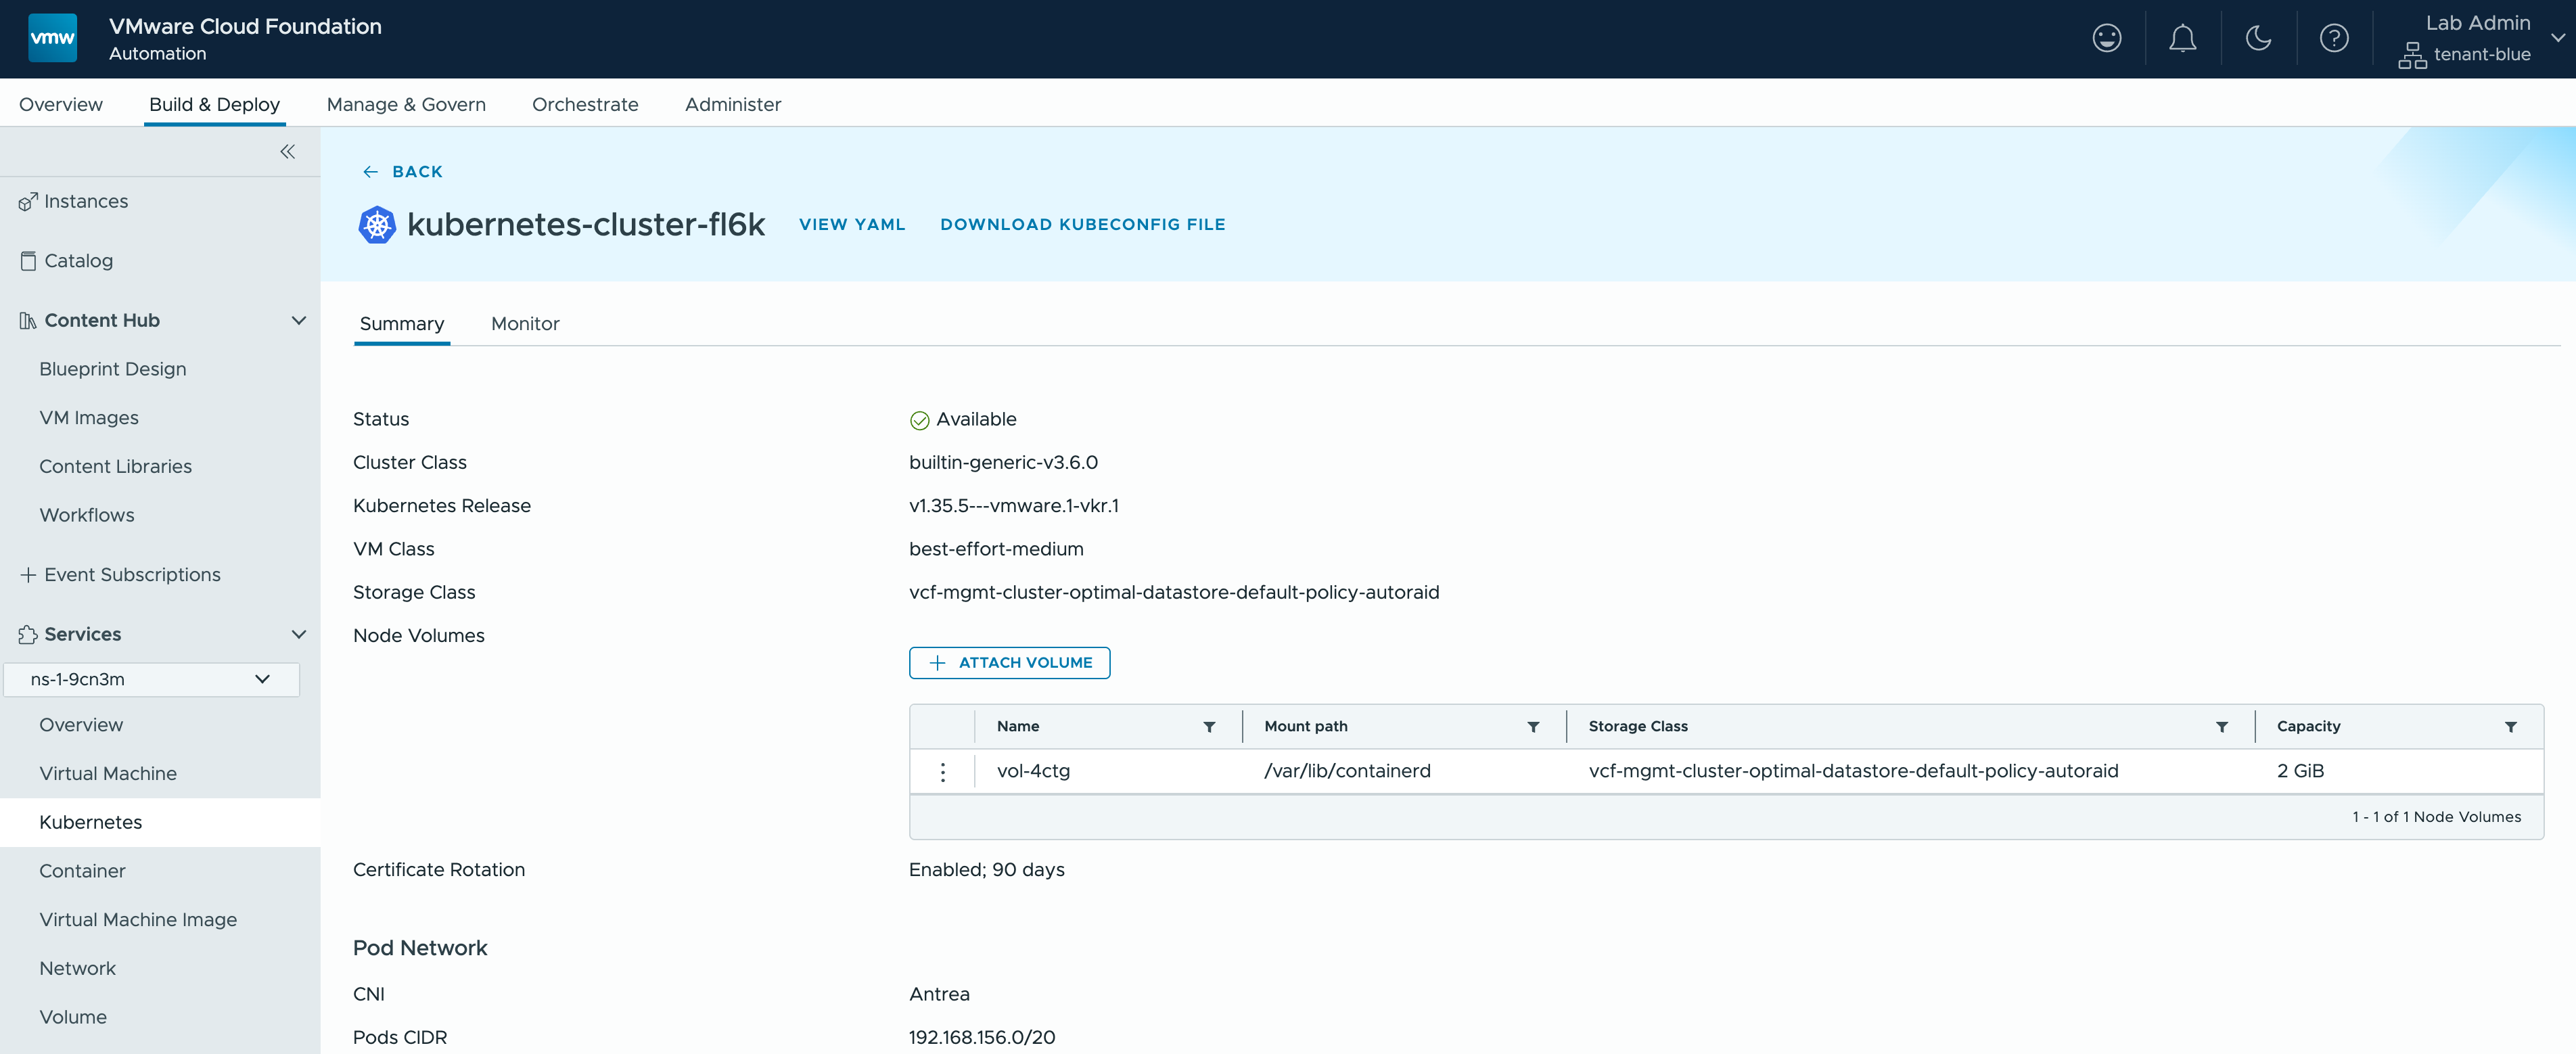Click the vol-4ctg volume name
This screenshot has width=2576, height=1054.
[1033, 771]
